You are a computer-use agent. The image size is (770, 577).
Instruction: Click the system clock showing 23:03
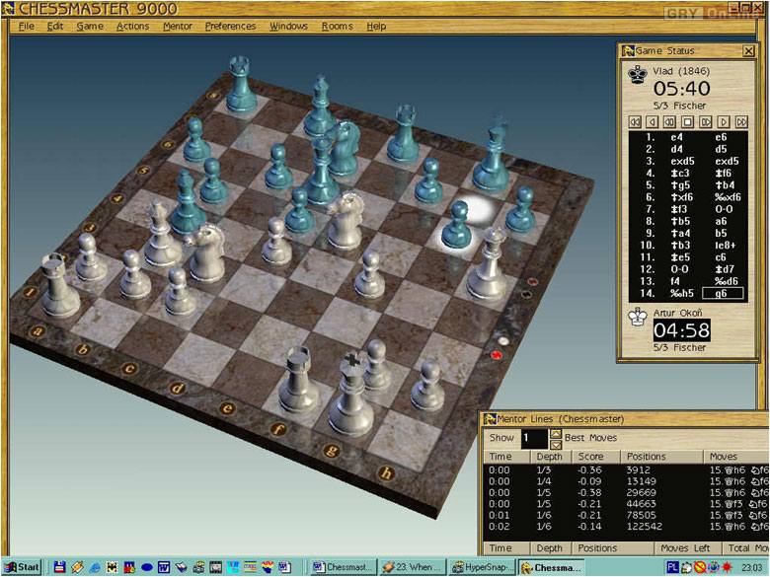coord(753,568)
